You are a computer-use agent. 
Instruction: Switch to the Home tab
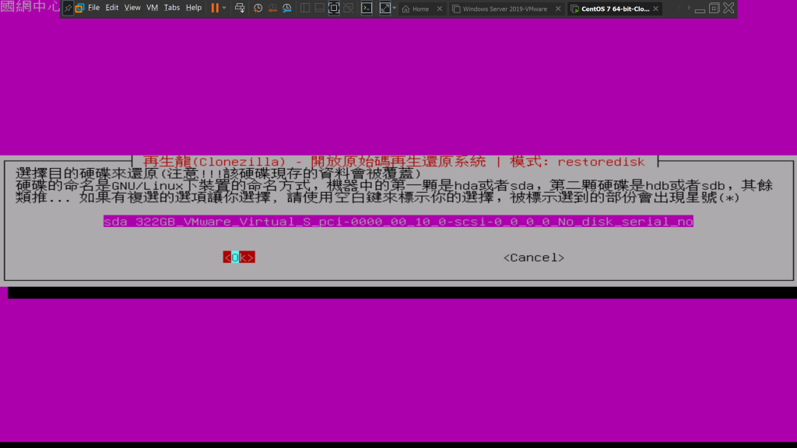point(420,9)
